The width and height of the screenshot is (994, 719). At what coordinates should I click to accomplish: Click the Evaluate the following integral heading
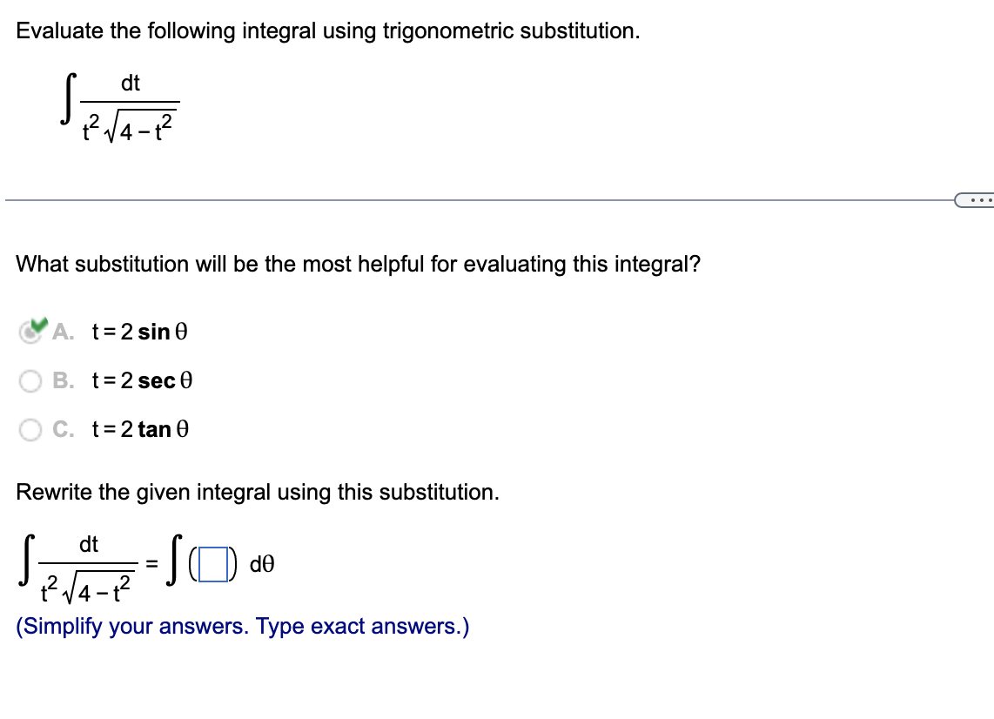pyautogui.click(x=329, y=30)
